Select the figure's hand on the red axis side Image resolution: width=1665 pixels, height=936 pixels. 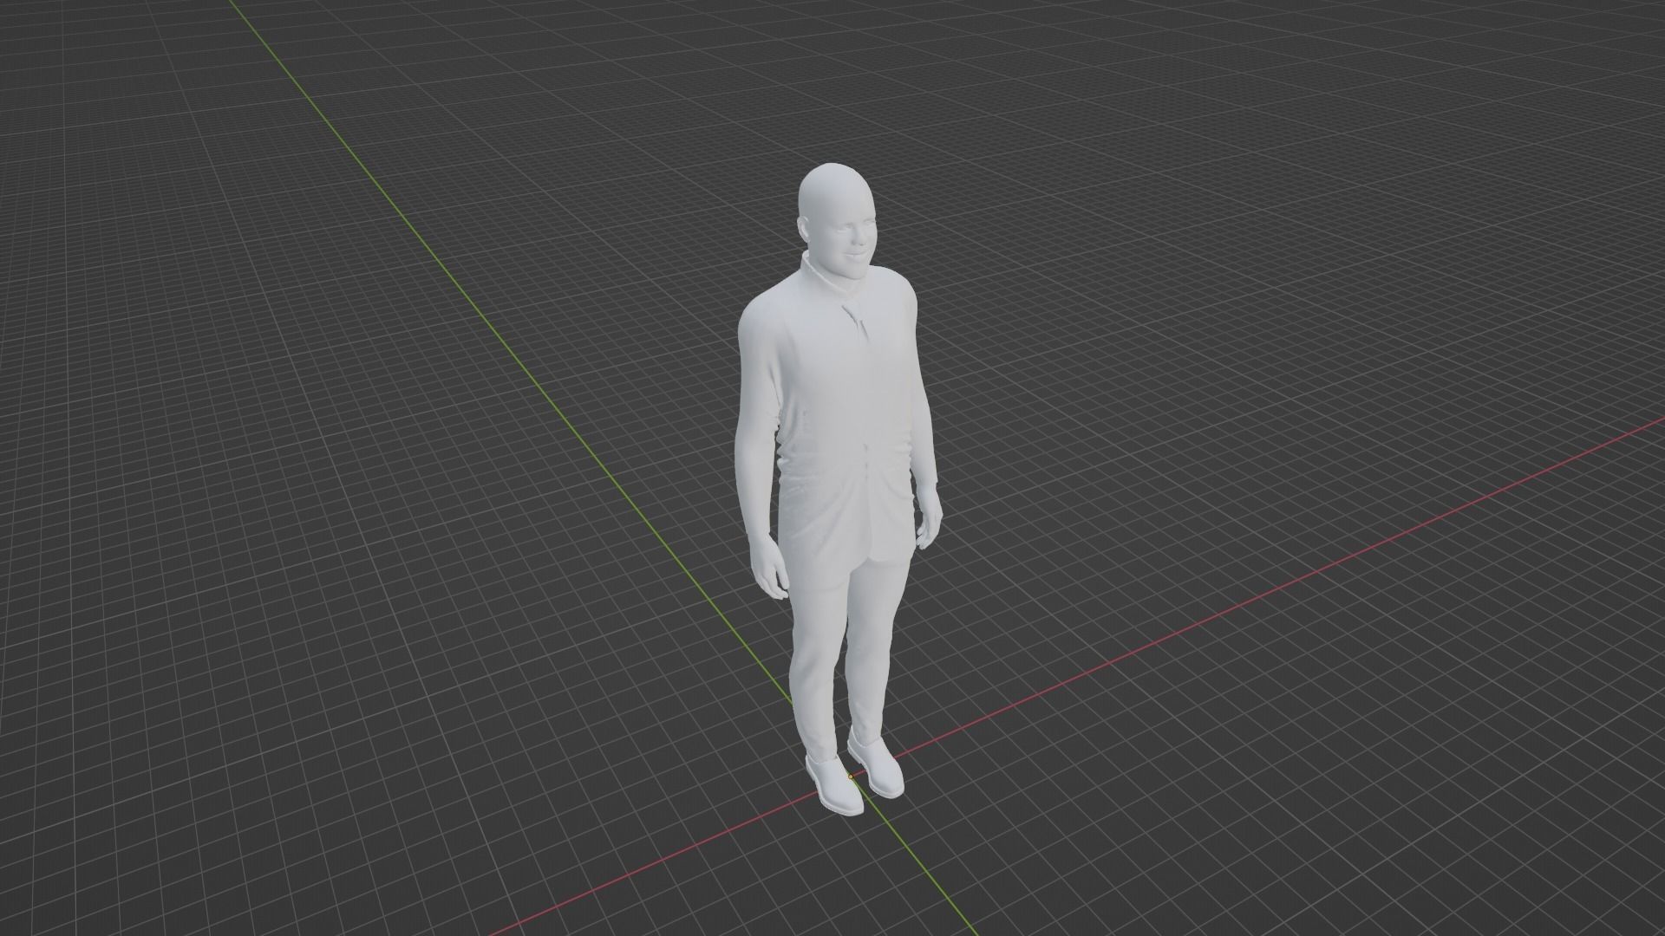930,525
